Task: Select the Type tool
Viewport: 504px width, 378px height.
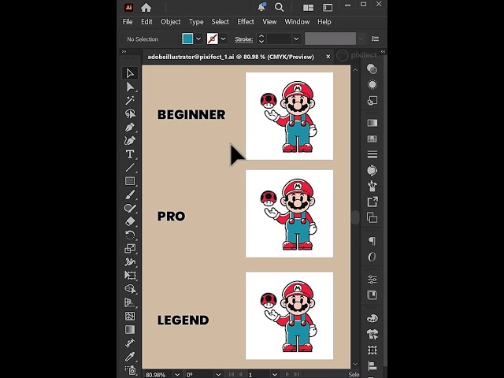Action: point(130,154)
